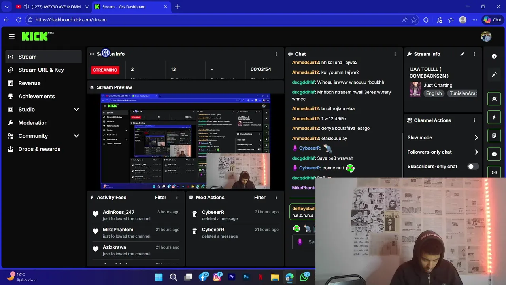506x285 pixels.
Task: Click the Just Chatting category thumbnail
Action: [x=415, y=89]
